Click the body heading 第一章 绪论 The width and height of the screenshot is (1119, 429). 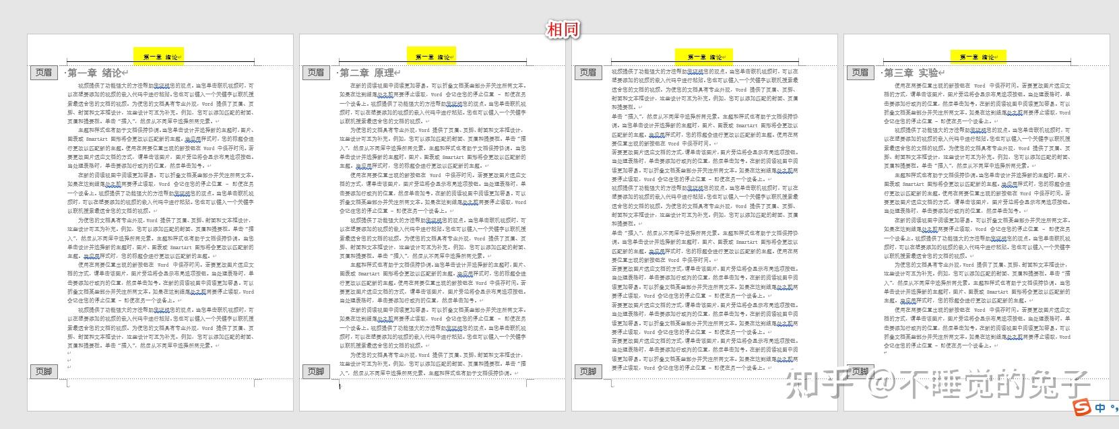click(95, 73)
